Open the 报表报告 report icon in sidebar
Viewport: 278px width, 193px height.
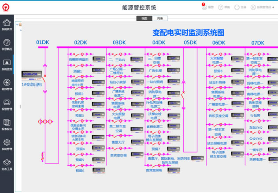point(7,122)
